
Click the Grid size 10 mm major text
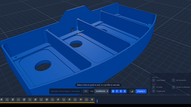pos(65,91)
